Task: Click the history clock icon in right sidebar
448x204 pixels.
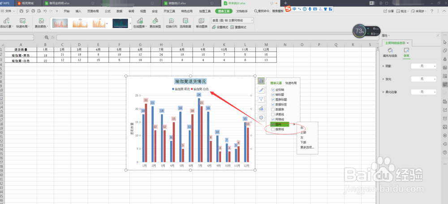Action: (444, 144)
